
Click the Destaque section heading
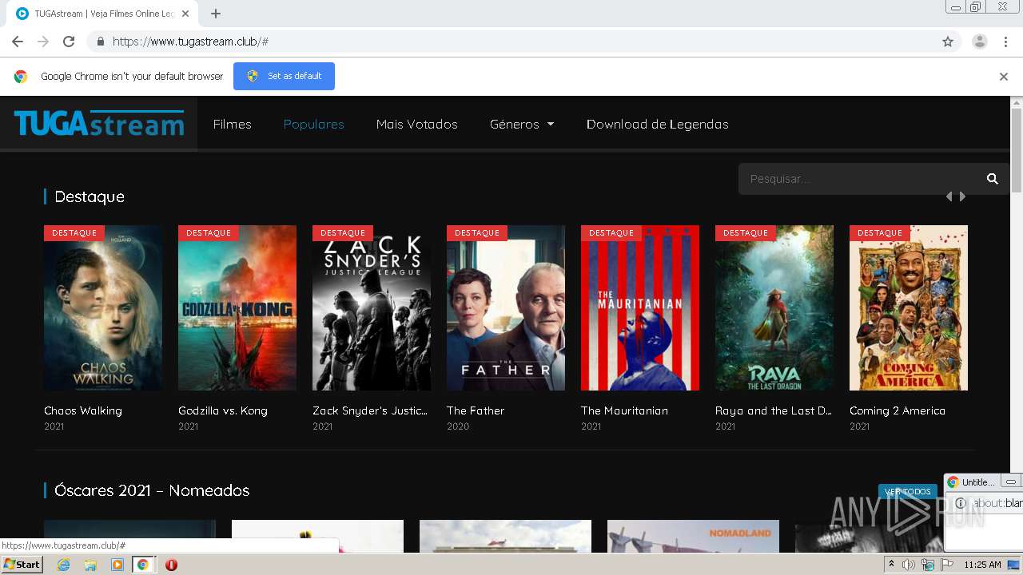coord(90,196)
